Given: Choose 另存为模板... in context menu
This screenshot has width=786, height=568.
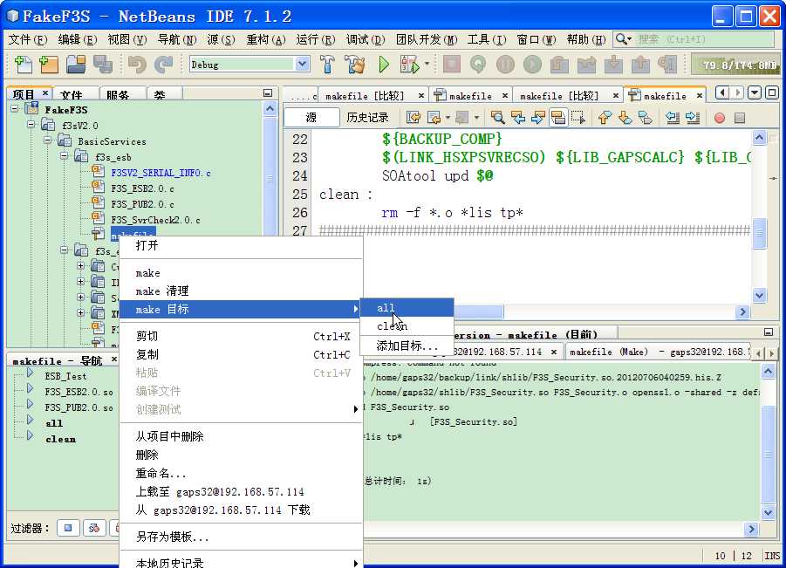Looking at the screenshot, I should (x=241, y=537).
